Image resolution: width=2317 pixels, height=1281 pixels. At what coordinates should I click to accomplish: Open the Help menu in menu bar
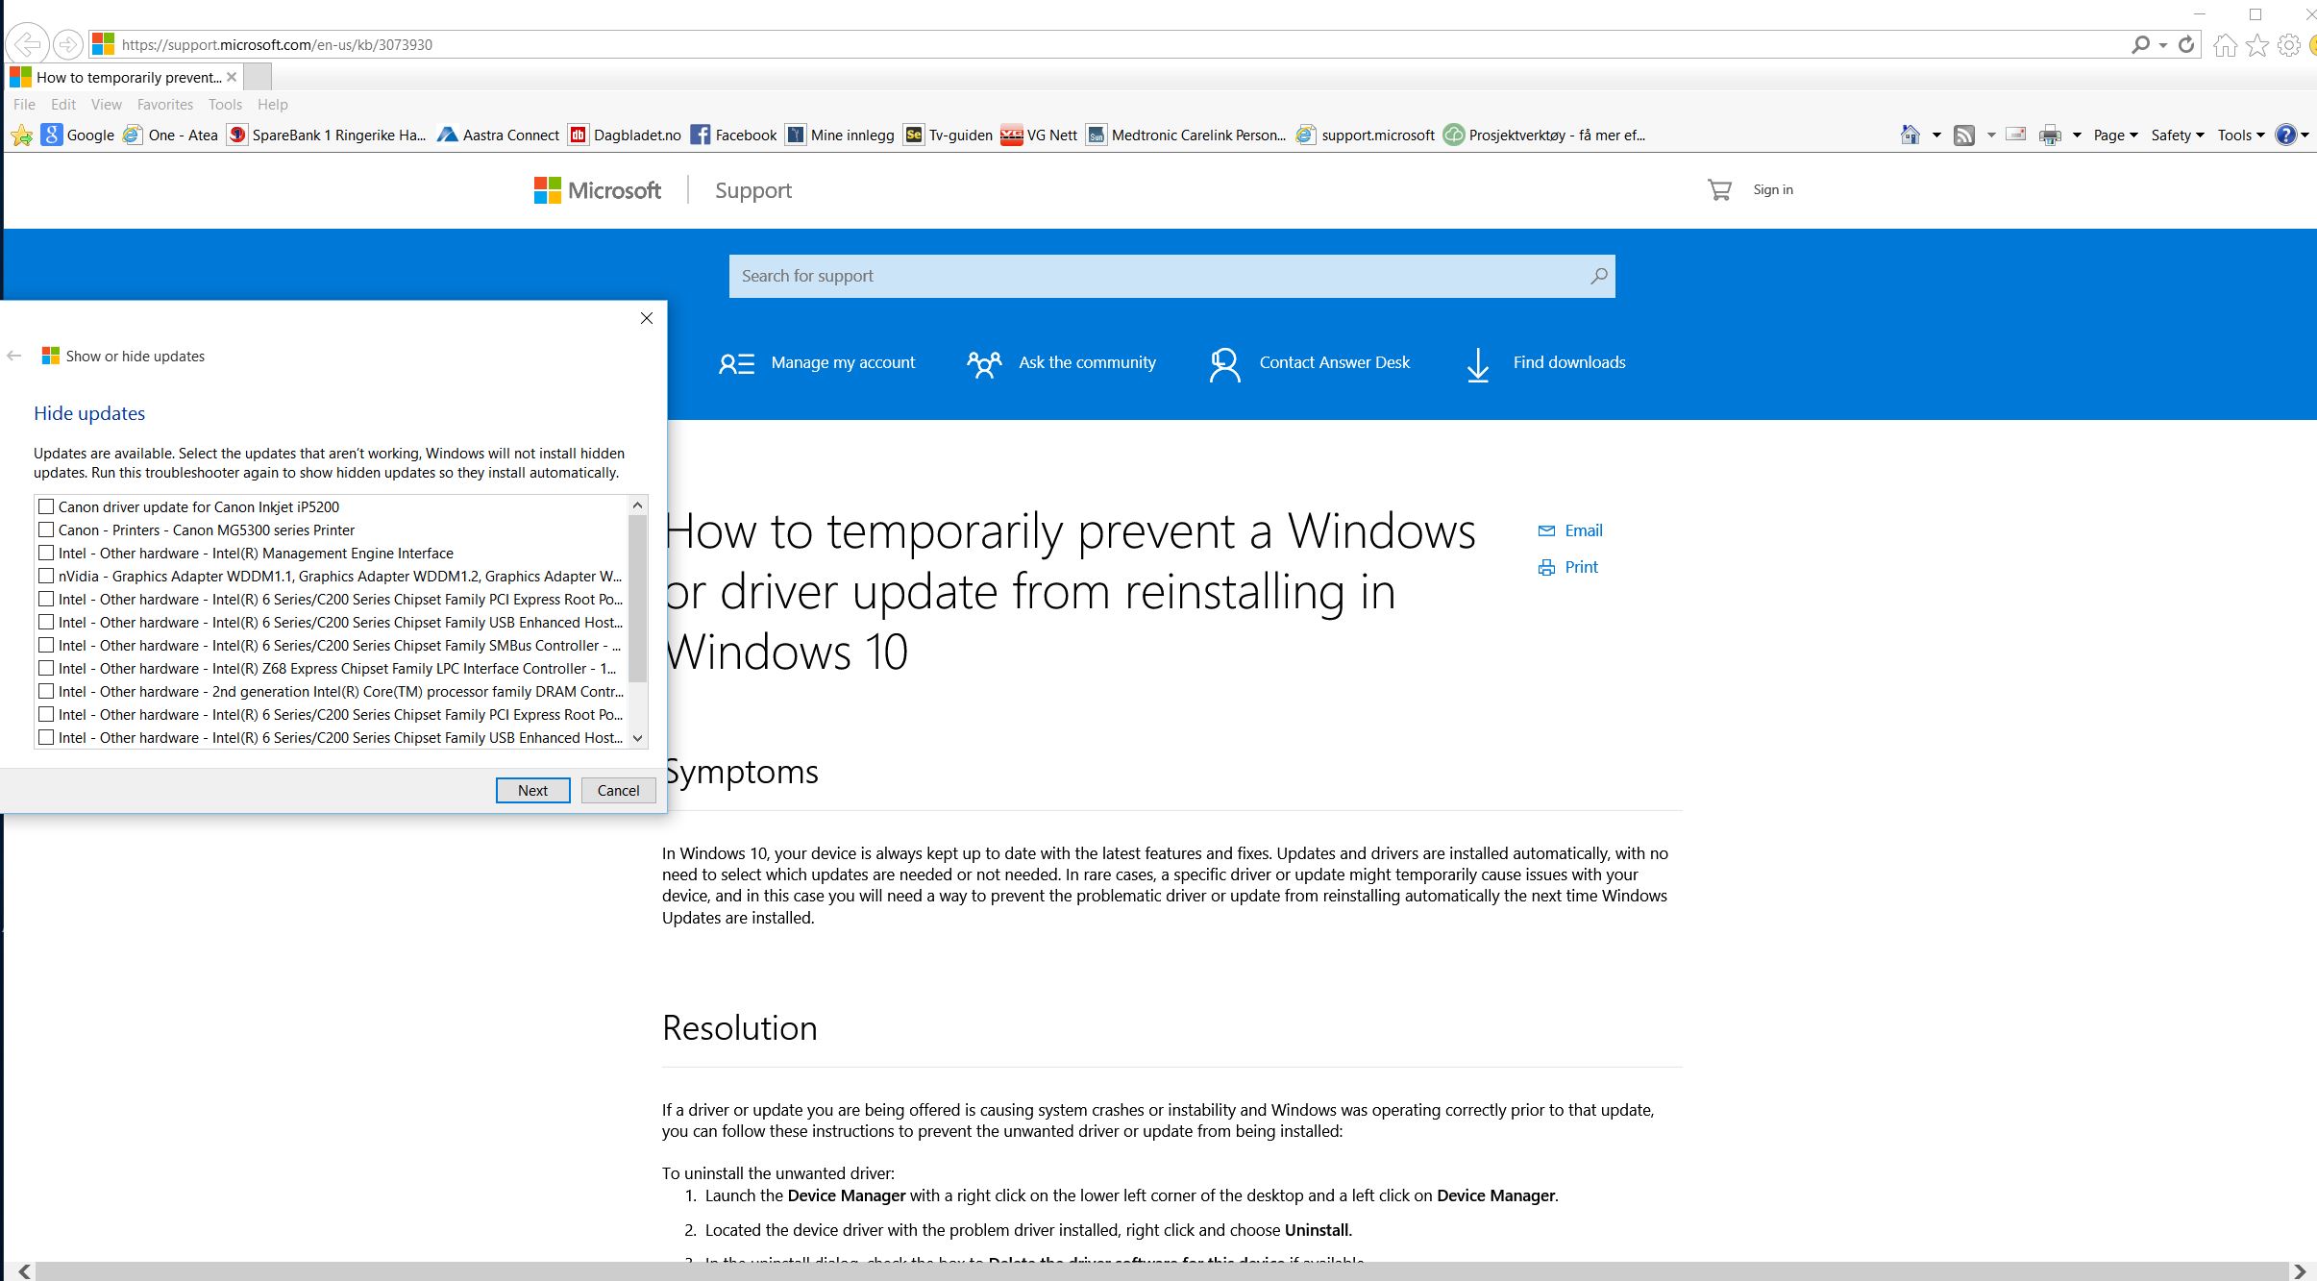pyautogui.click(x=272, y=104)
